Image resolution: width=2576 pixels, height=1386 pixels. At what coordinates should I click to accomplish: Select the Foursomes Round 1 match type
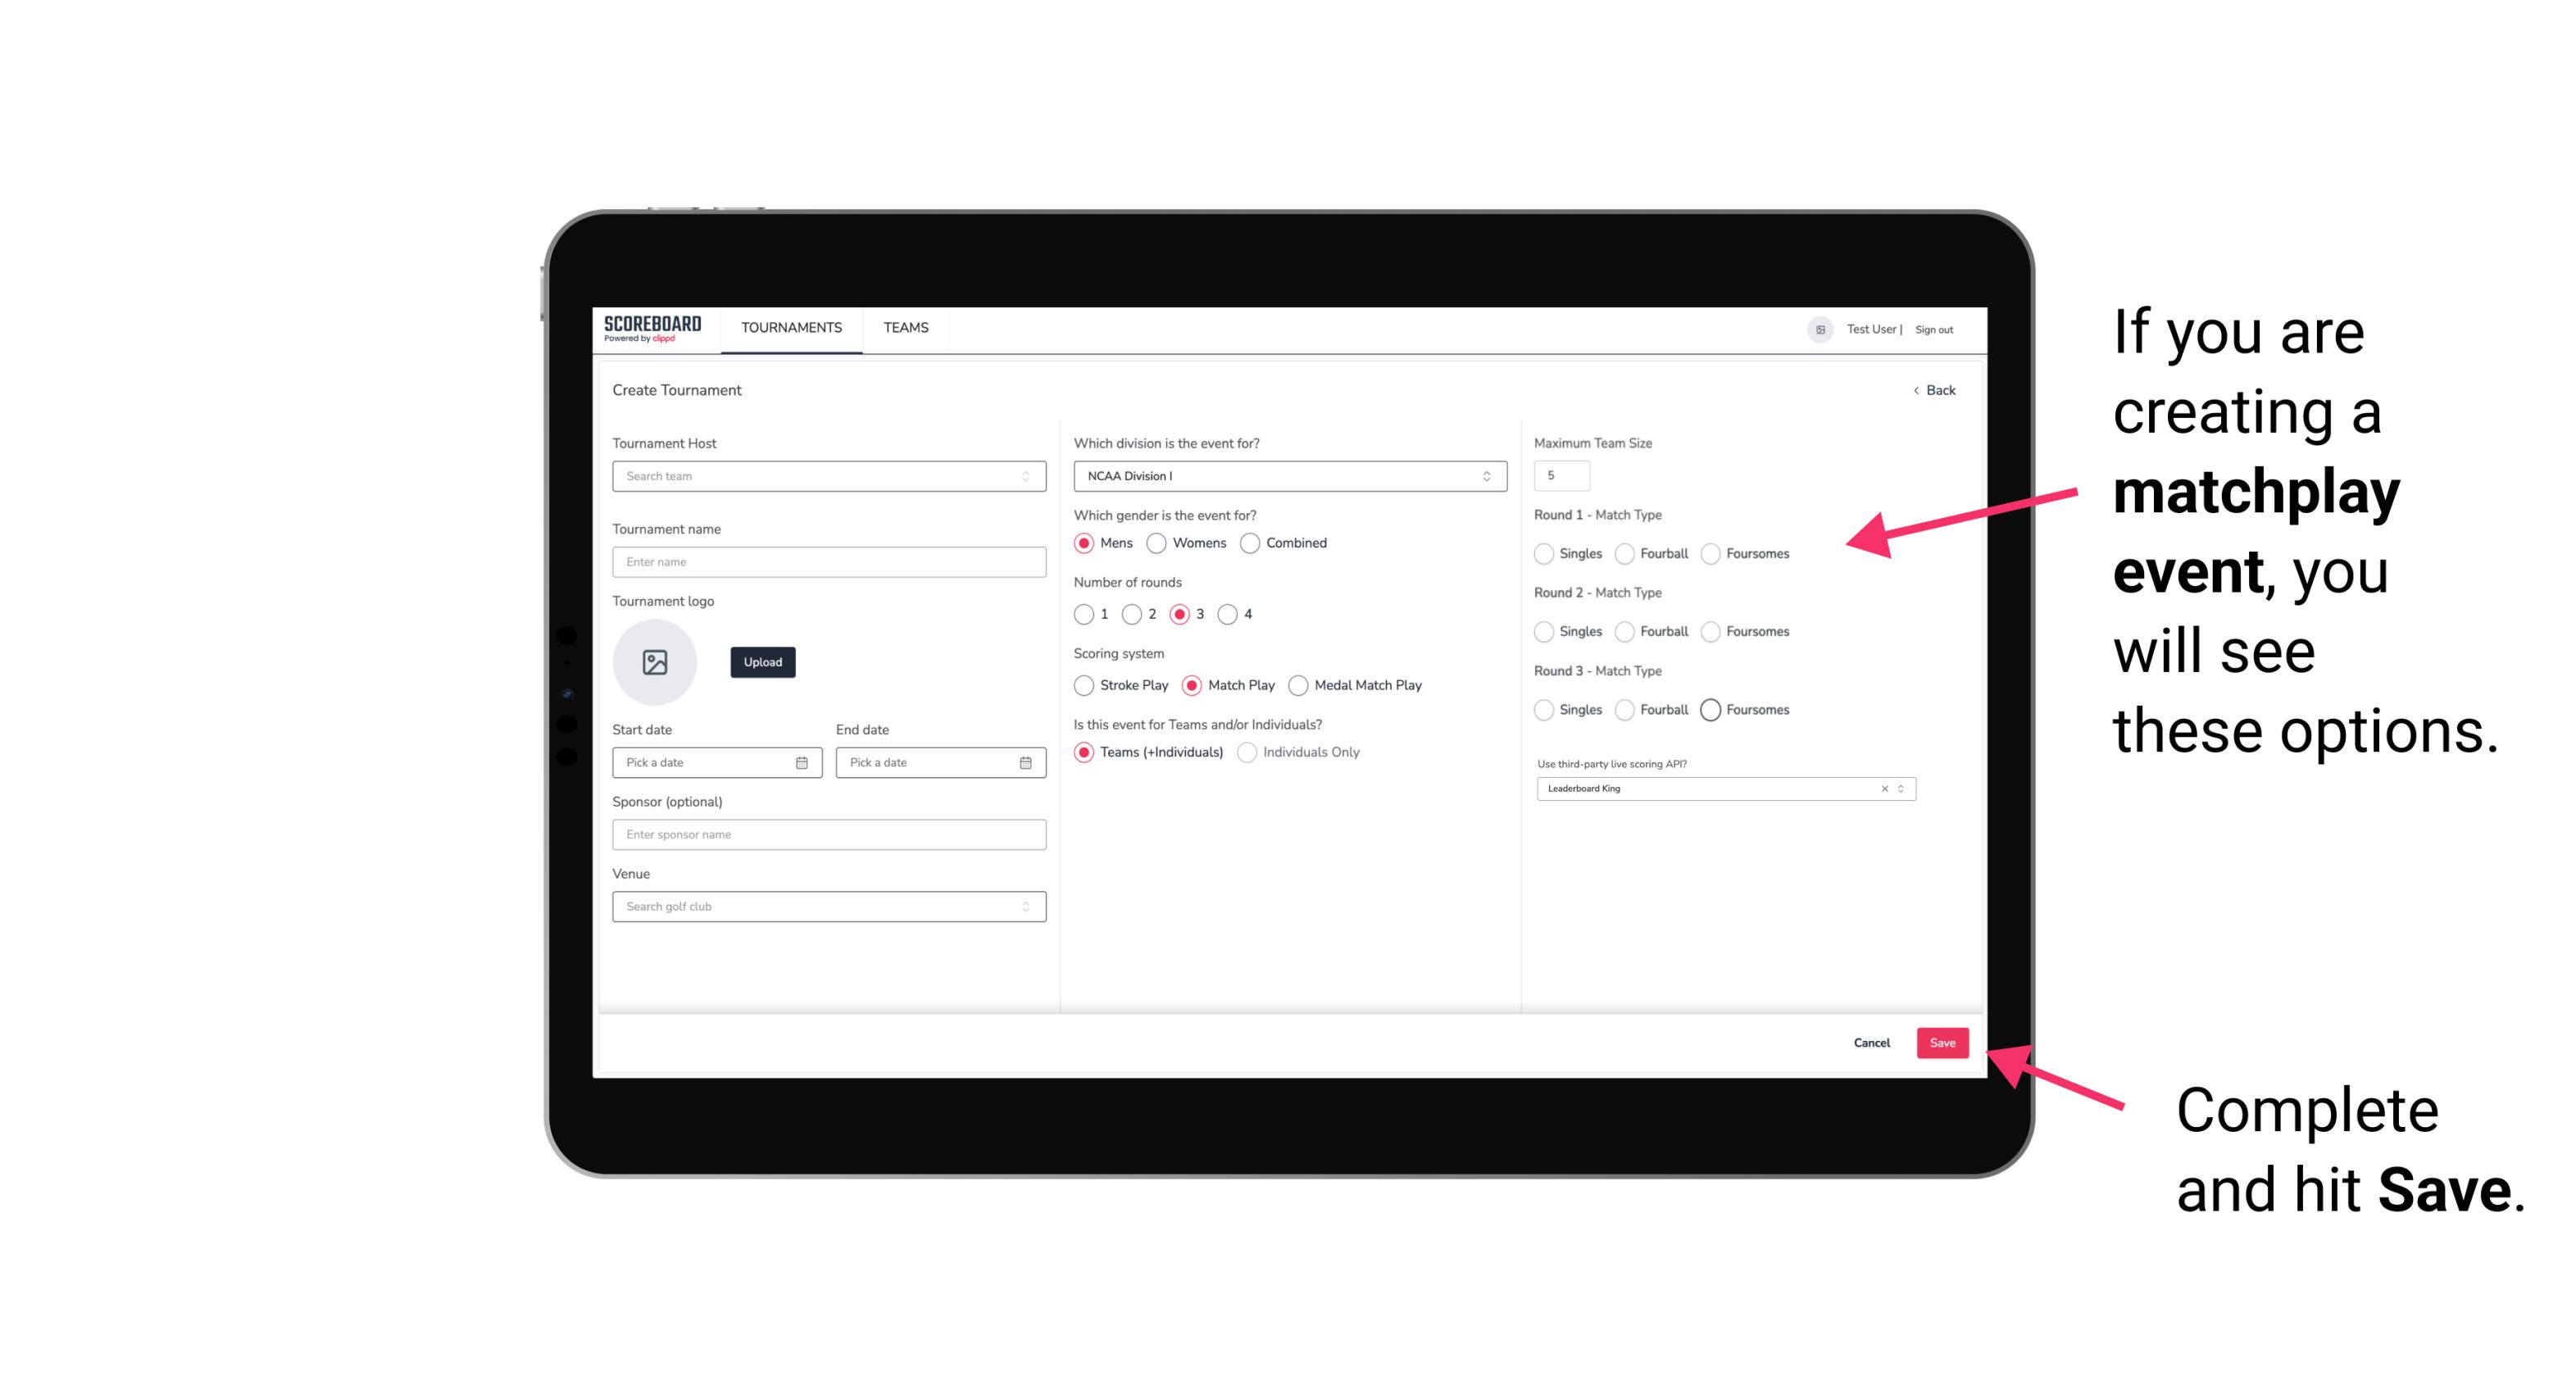point(1711,553)
